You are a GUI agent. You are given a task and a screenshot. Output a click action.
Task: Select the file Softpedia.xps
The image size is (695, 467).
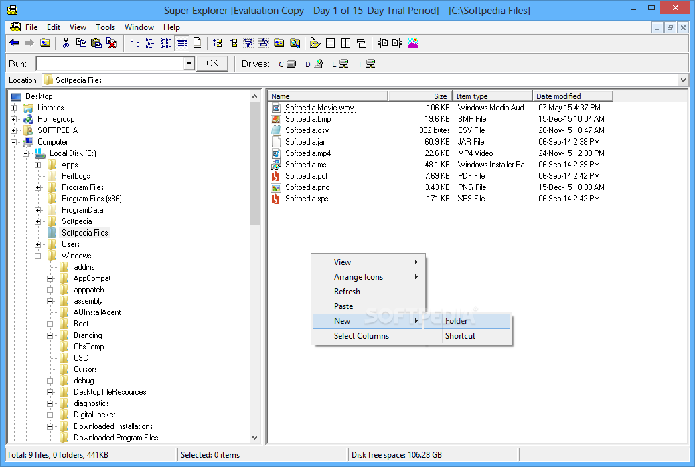[307, 199]
